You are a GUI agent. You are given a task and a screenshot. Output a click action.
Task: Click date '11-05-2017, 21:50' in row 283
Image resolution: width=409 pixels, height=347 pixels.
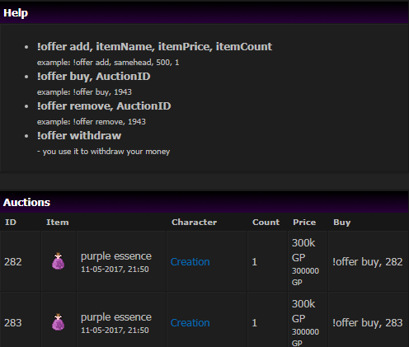115,331
